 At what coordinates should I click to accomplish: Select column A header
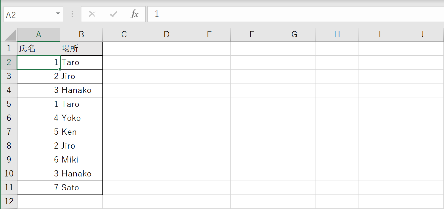point(38,35)
